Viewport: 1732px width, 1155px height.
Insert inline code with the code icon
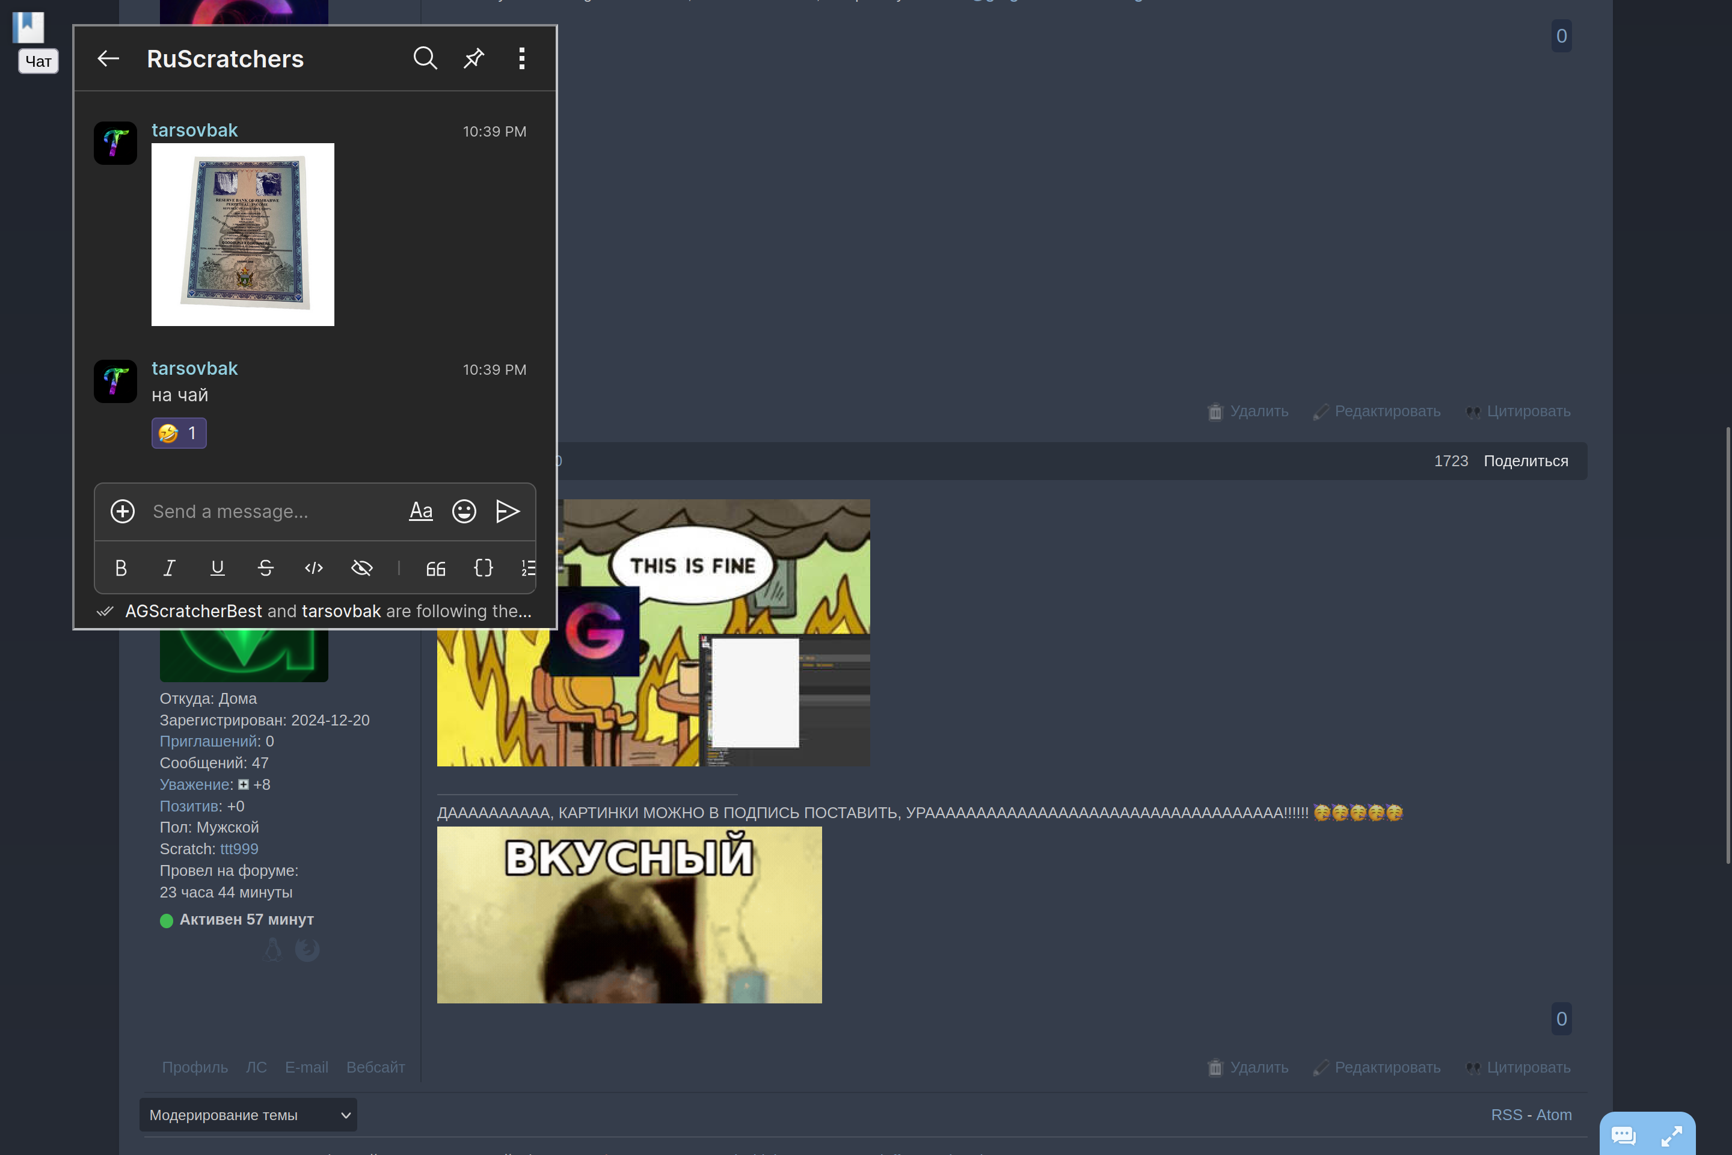pyautogui.click(x=314, y=568)
